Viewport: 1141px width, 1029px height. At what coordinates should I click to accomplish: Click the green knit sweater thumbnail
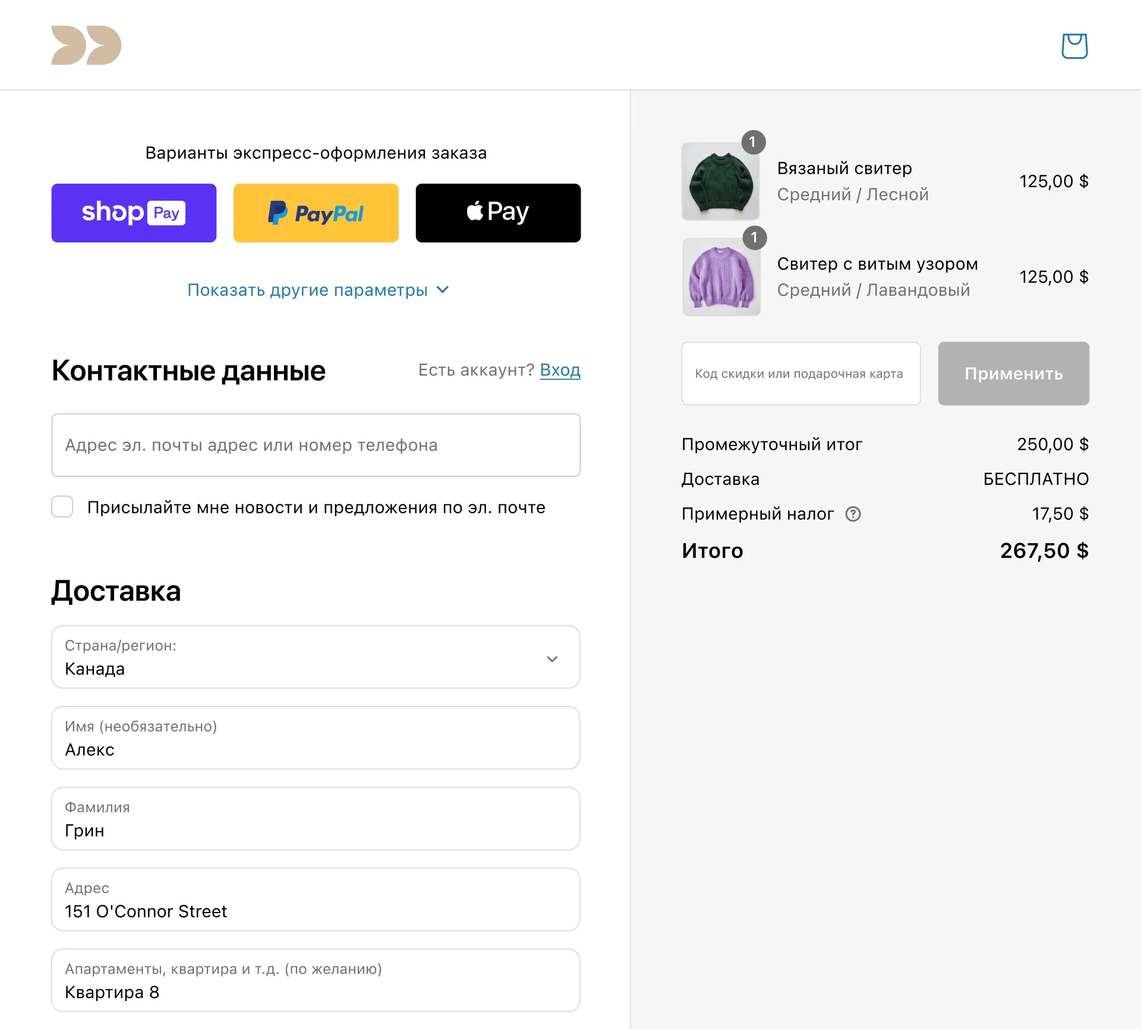click(x=720, y=182)
